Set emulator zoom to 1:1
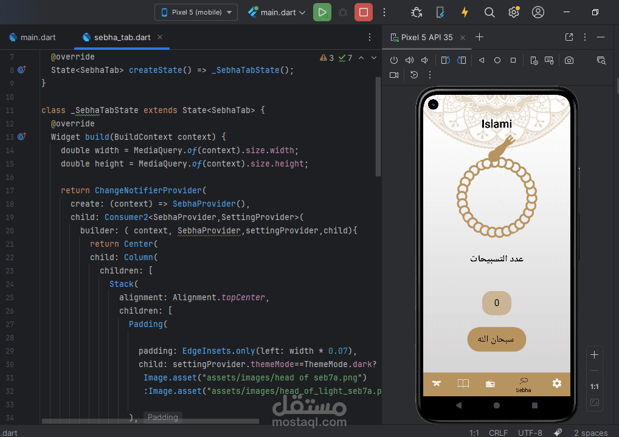 pos(594,387)
